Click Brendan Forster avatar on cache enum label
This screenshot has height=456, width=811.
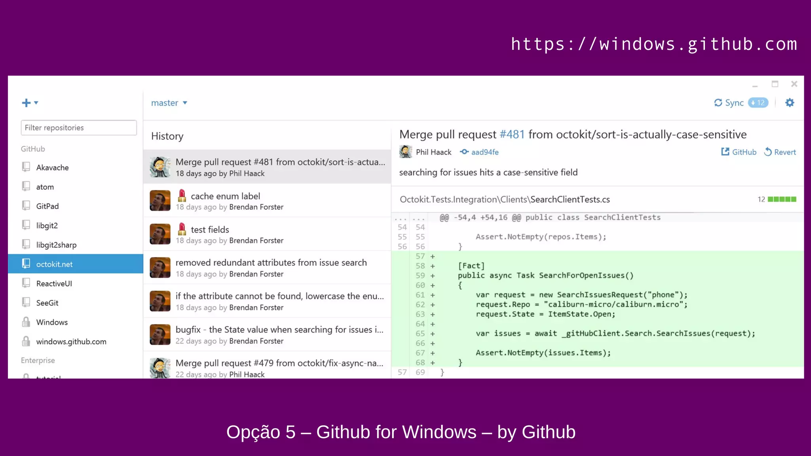pyautogui.click(x=160, y=201)
